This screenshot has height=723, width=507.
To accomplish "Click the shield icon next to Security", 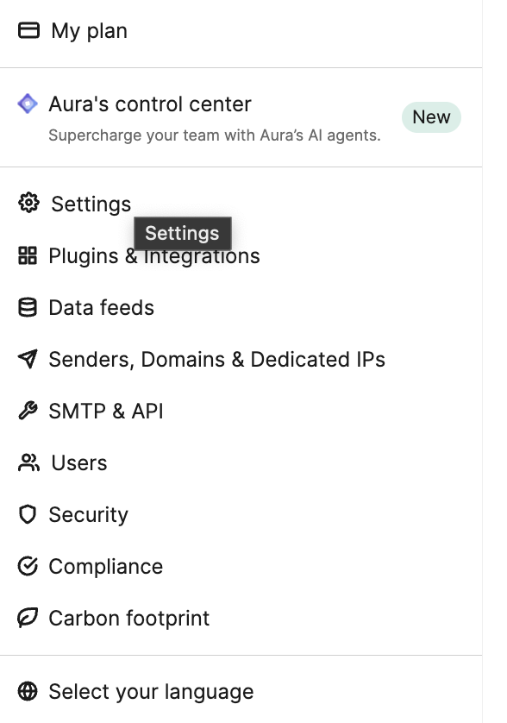I will (28, 514).
